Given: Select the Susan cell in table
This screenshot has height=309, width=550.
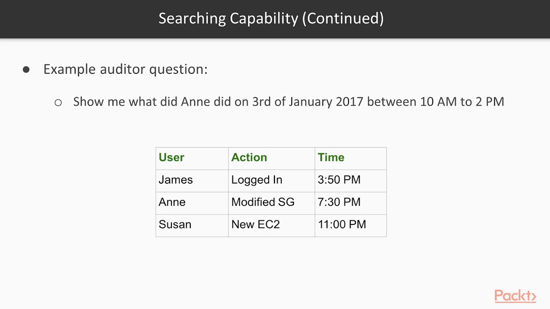Looking at the screenshot, I should (175, 224).
